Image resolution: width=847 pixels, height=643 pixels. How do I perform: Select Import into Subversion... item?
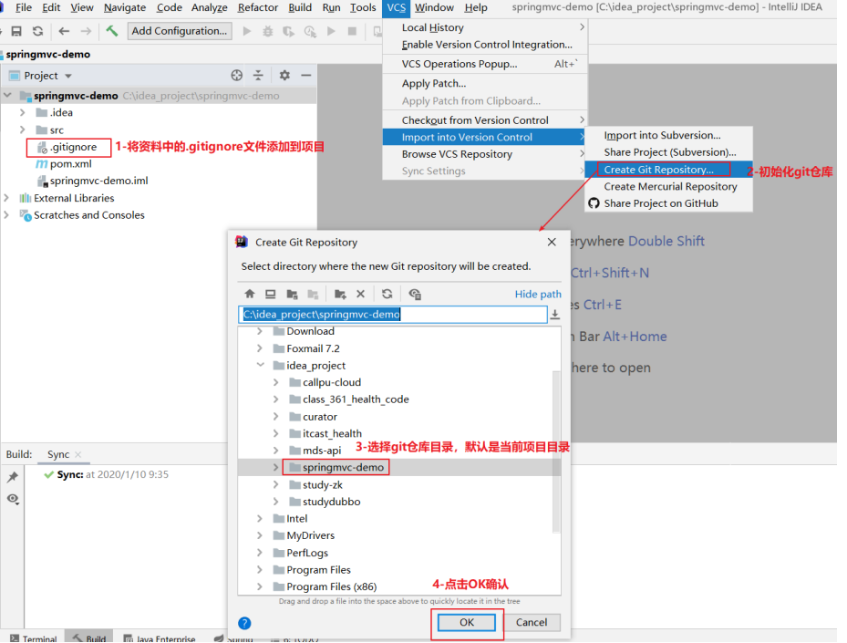click(668, 136)
